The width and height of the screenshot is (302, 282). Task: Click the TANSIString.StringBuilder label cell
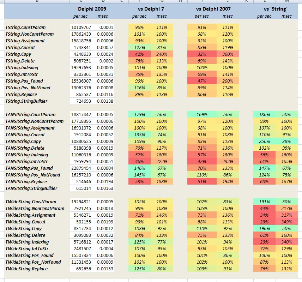(31, 188)
